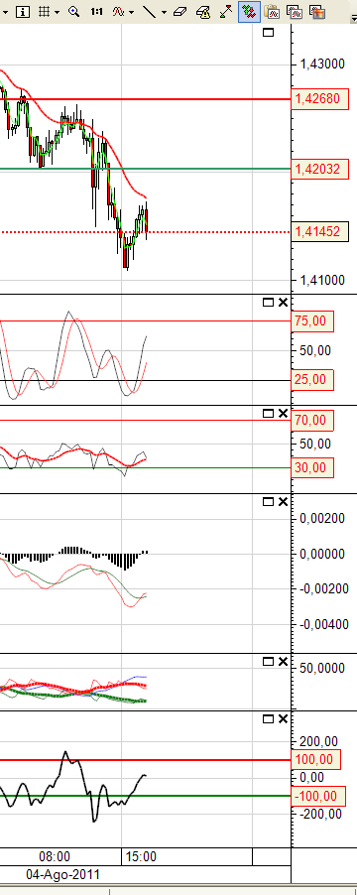Click the 70,00 RSI level label
This screenshot has height=895, width=357.
312,421
